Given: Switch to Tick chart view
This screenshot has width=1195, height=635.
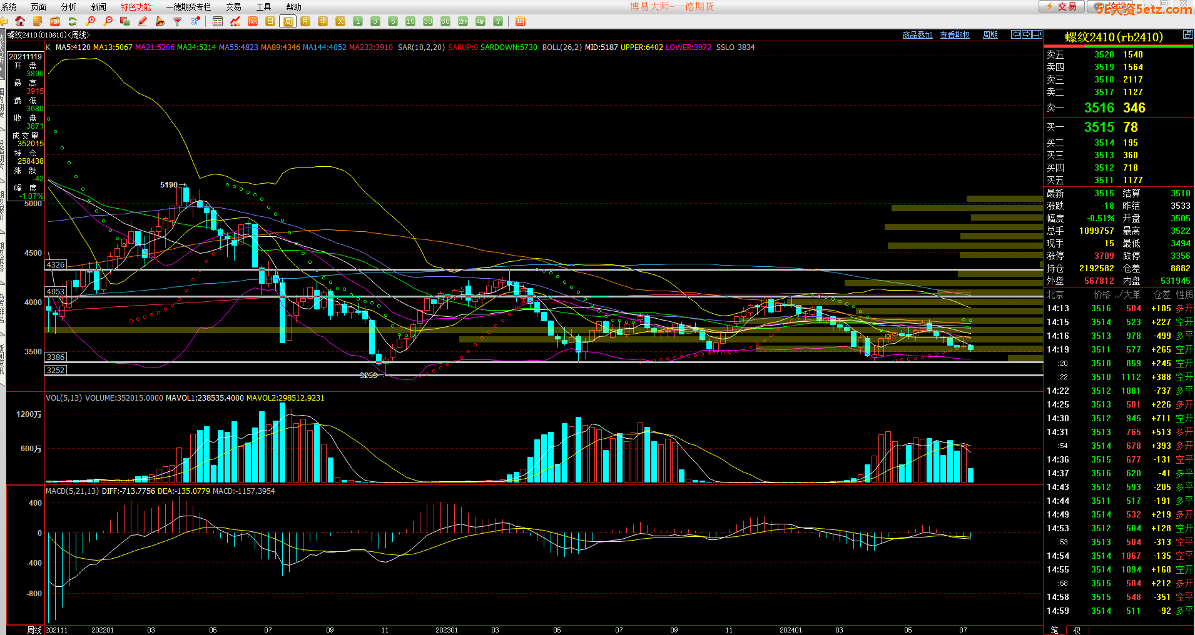Looking at the screenshot, I should pos(253,21).
